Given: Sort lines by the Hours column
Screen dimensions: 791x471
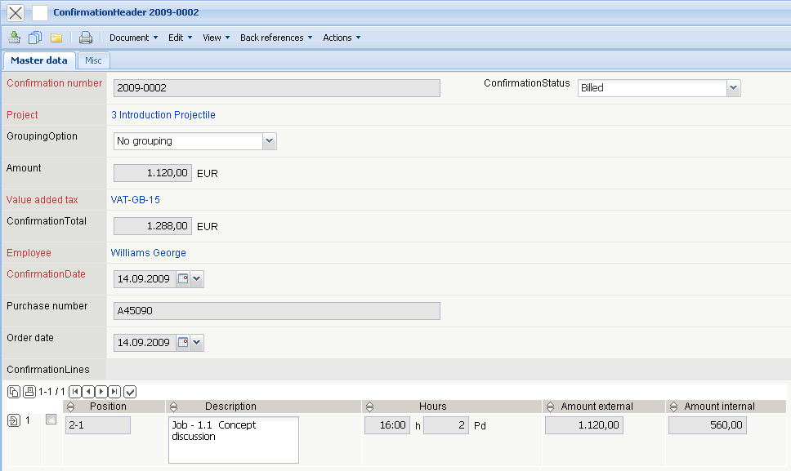Looking at the screenshot, I should coord(432,407).
